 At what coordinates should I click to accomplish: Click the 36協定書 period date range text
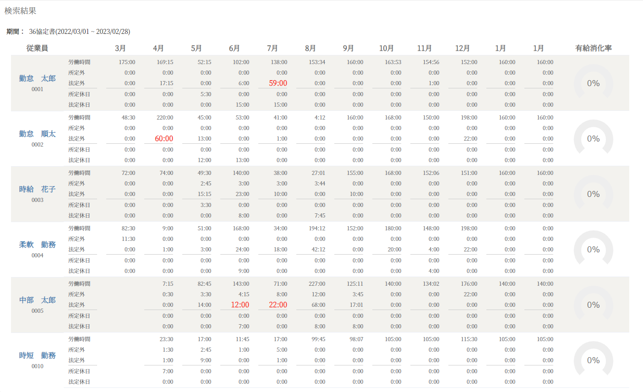pyautogui.click(x=80, y=32)
